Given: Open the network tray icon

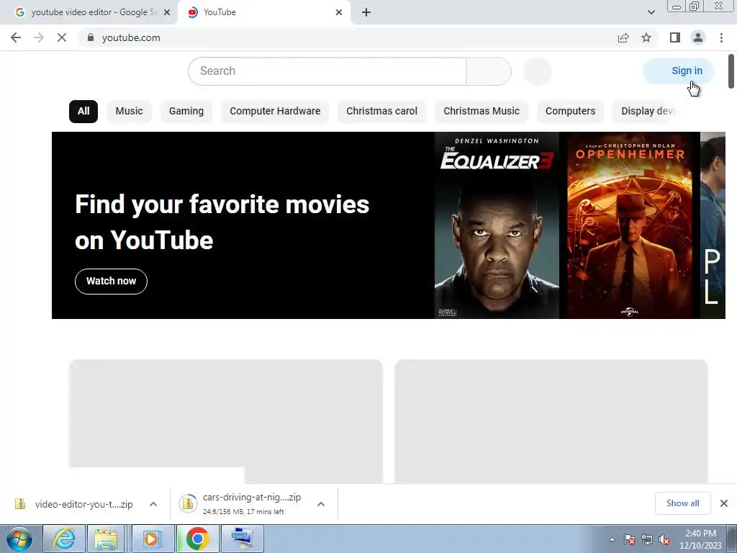Looking at the screenshot, I should (647, 539).
